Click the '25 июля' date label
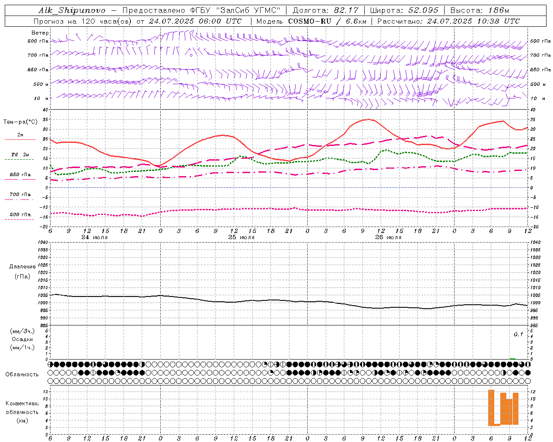This screenshot has width=553, height=442. pyautogui.click(x=242, y=237)
